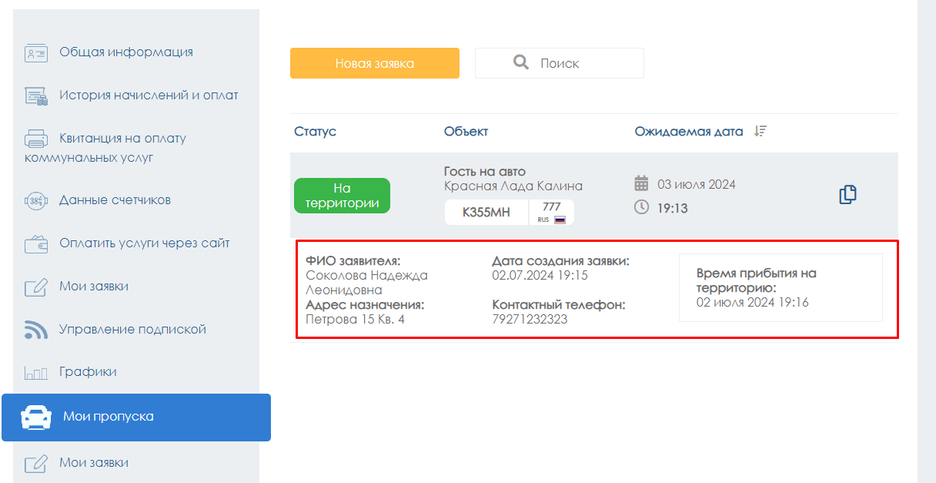The height and width of the screenshot is (483, 936).
Task: Click the Поиск search field
Action: (560, 63)
